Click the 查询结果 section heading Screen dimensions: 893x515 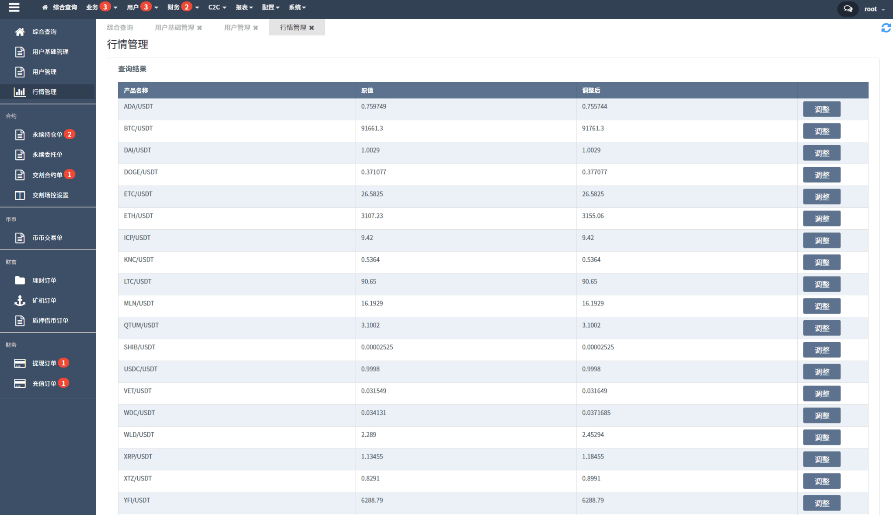click(132, 69)
